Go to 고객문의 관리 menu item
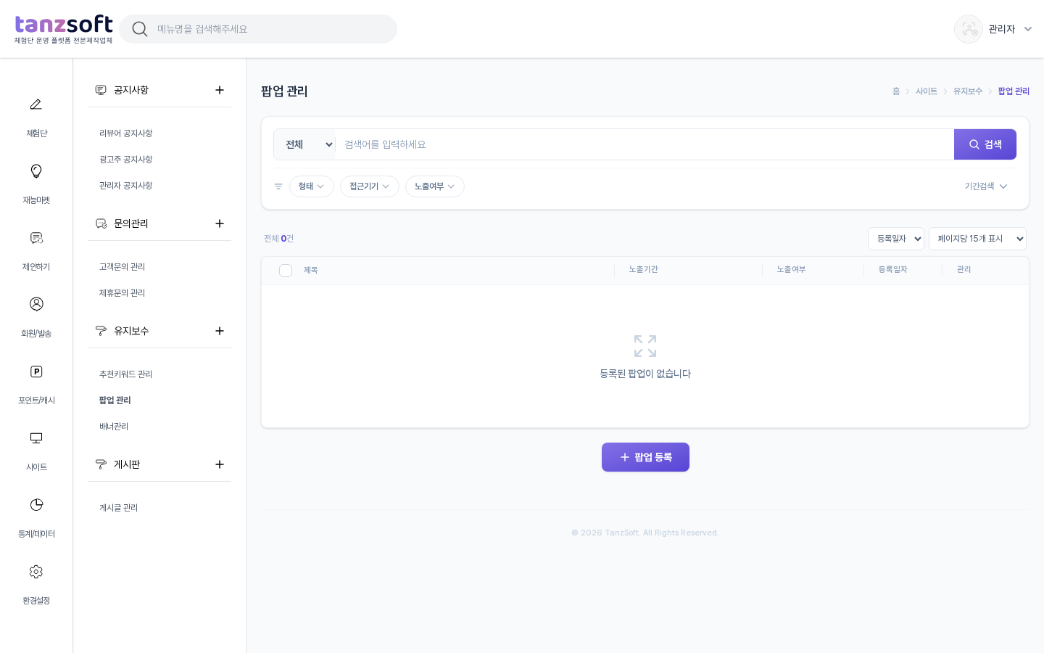 pyautogui.click(x=123, y=267)
